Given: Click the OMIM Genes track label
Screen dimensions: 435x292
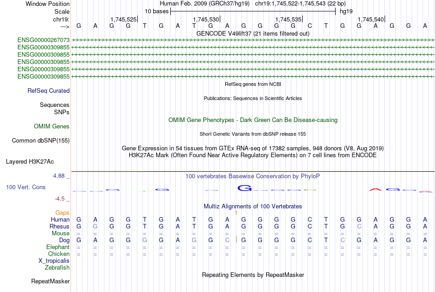Looking at the screenshot, I should point(52,127).
